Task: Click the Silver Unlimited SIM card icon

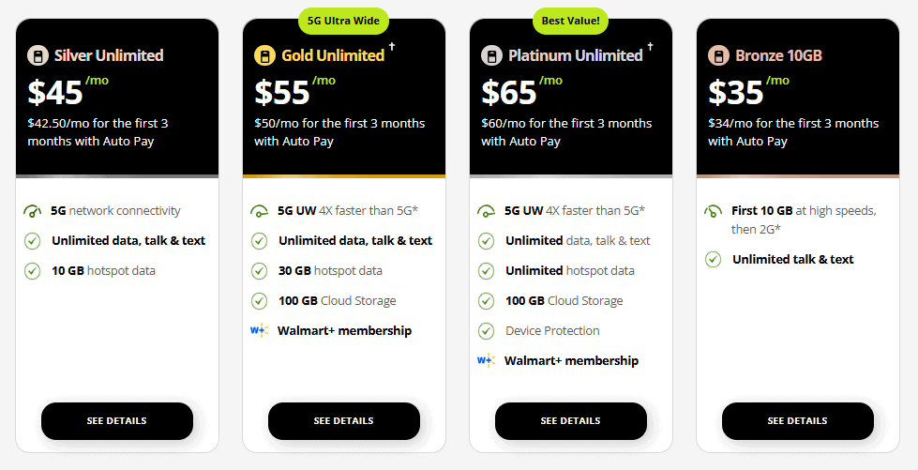Action: click(x=38, y=55)
